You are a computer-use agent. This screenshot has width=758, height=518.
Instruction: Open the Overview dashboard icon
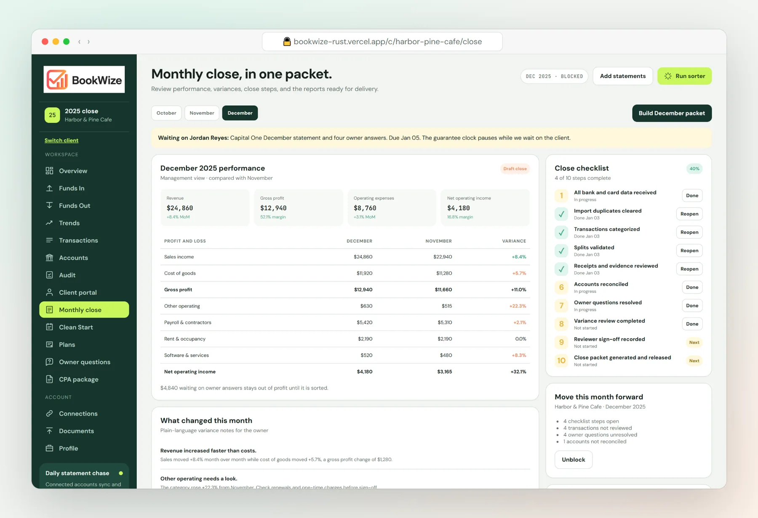[x=49, y=171]
